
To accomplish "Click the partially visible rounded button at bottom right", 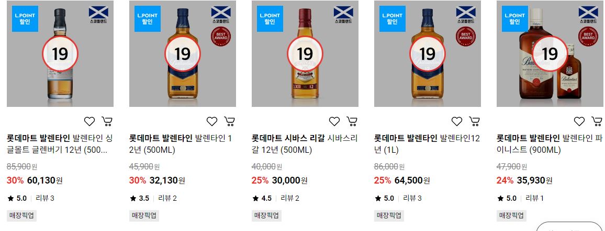I will pyautogui.click(x=570, y=227).
